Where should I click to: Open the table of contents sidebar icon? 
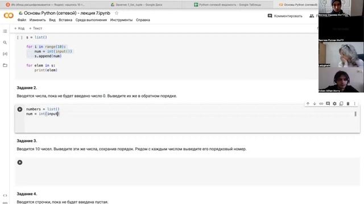point(5,31)
